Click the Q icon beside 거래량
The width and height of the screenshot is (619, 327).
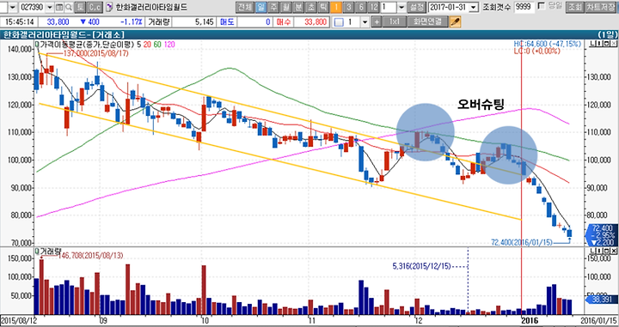[37, 251]
